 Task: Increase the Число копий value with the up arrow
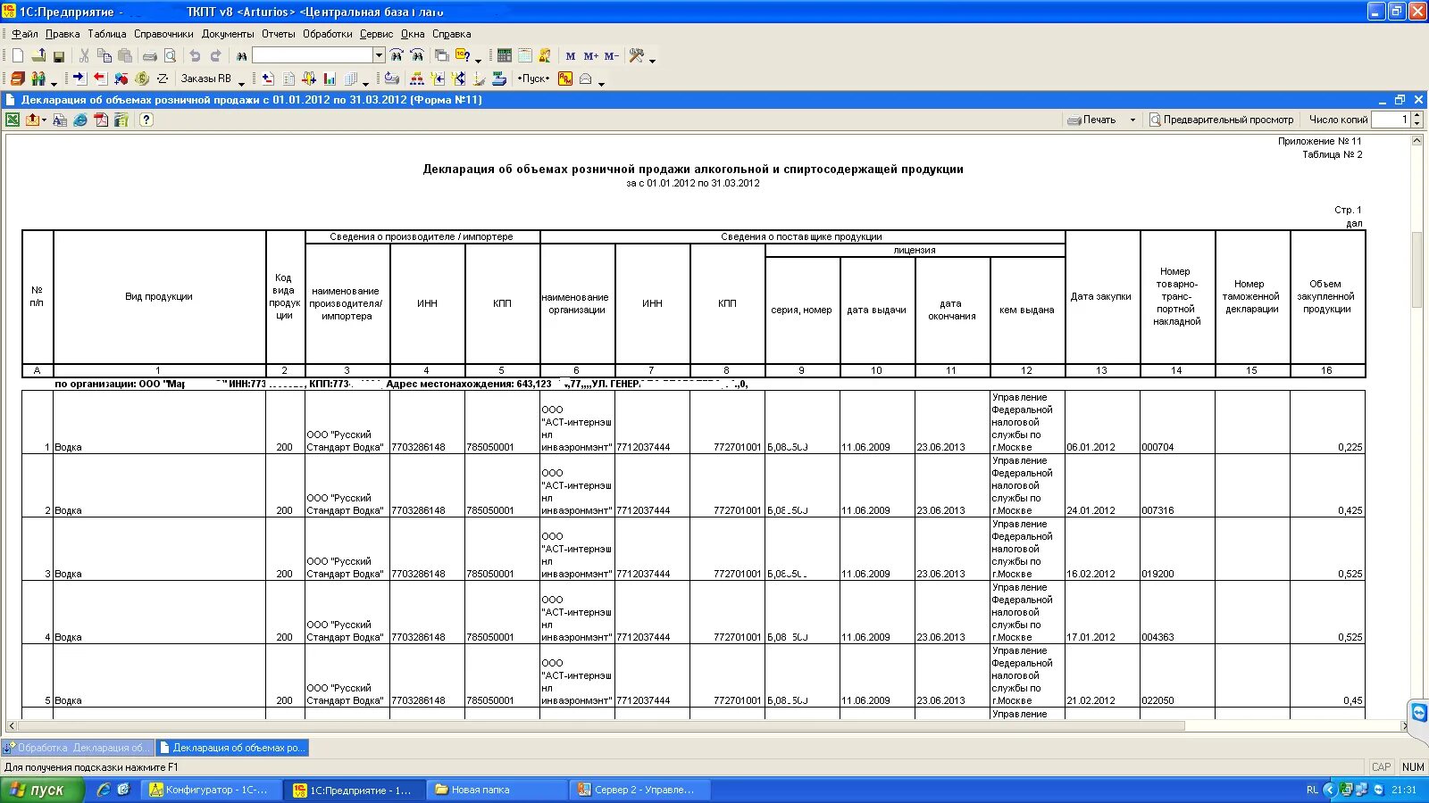point(1417,115)
